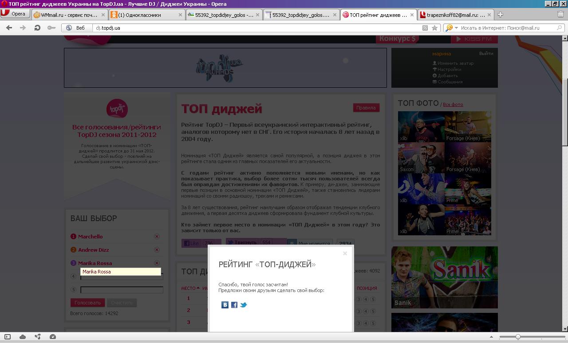Viewport: 568px width, 343px height.
Task: Click the RSS feed icon in address bar
Action: [425, 27]
